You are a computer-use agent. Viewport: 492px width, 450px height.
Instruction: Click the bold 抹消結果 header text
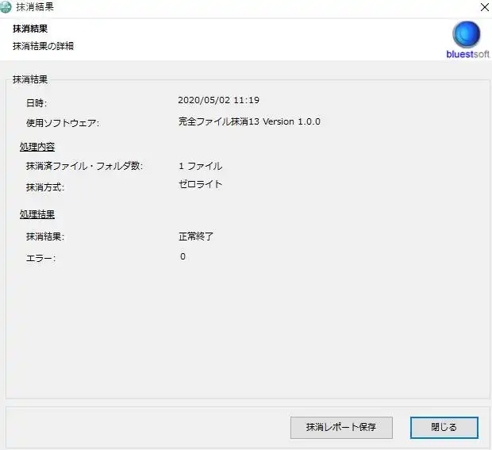[x=30, y=29]
